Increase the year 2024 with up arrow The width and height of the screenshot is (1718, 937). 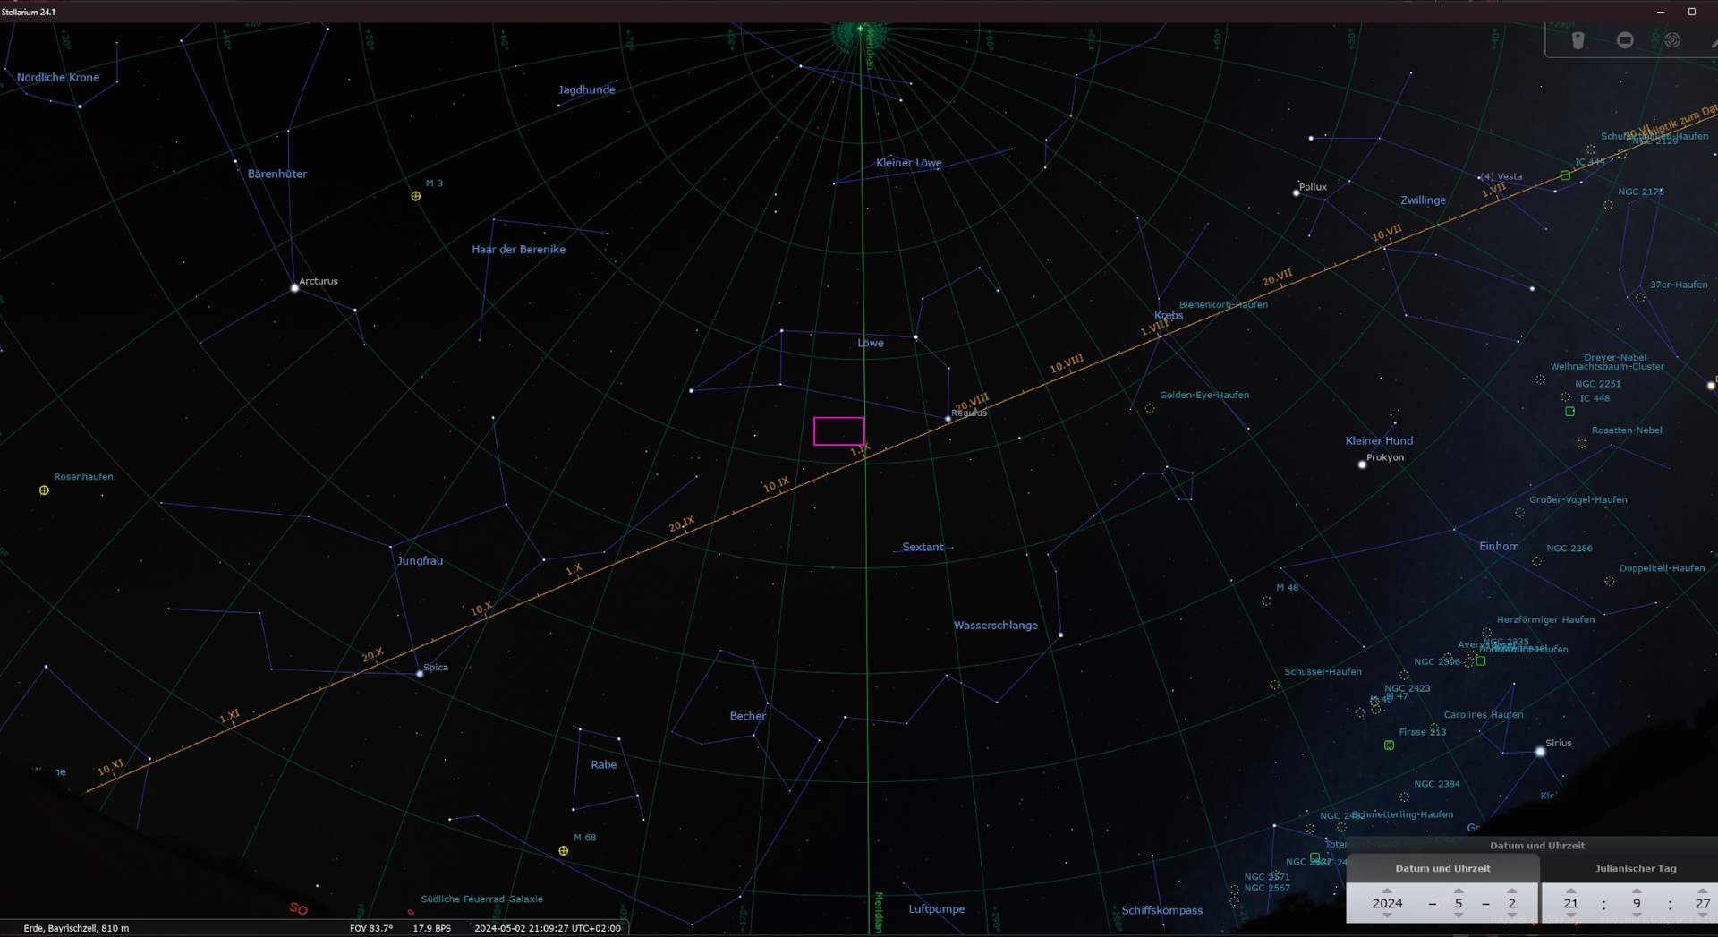point(1387,890)
